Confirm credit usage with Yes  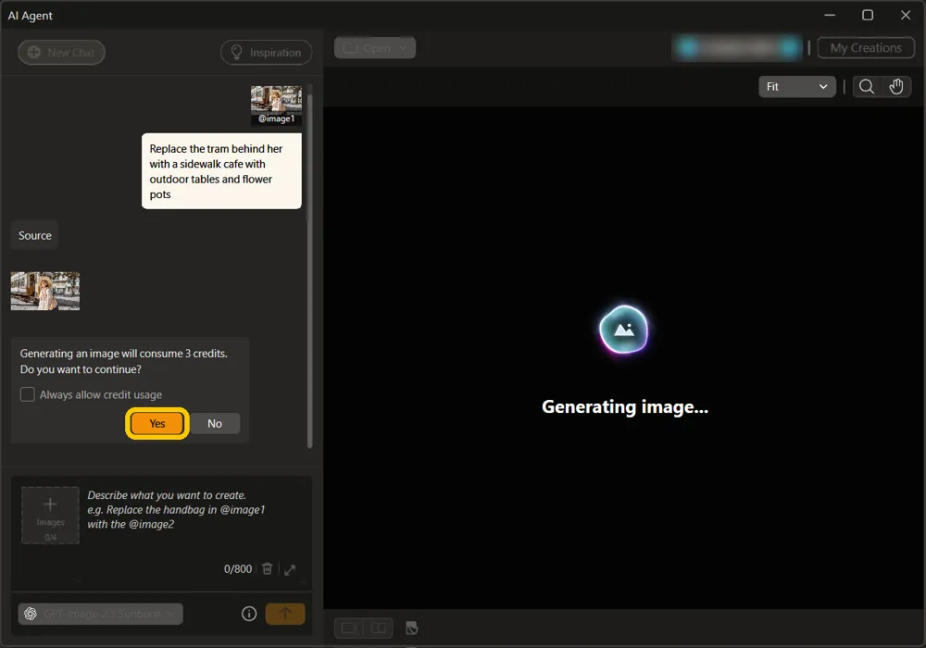tap(157, 423)
